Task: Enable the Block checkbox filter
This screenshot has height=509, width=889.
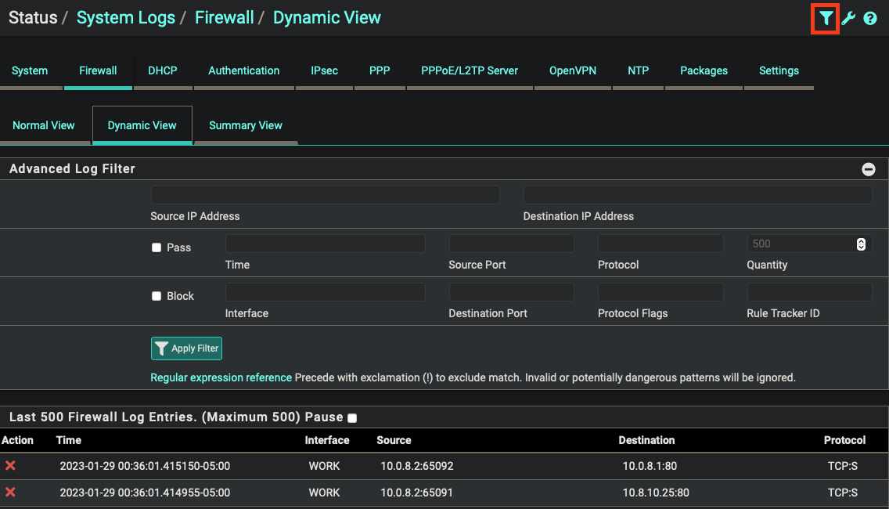Action: [157, 296]
